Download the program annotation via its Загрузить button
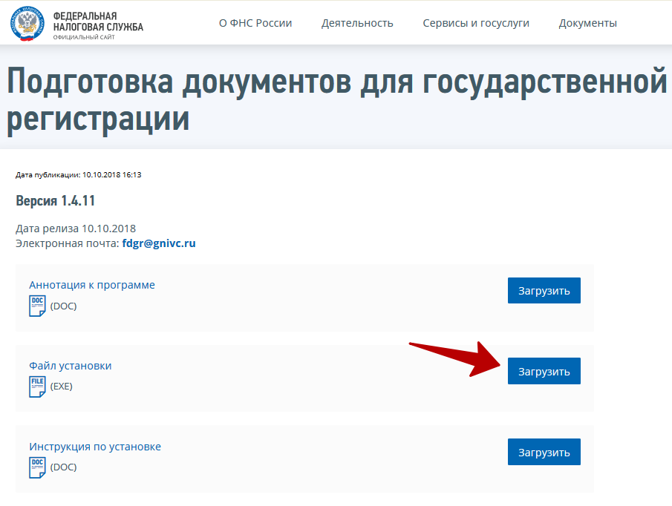672x506 pixels. point(544,290)
